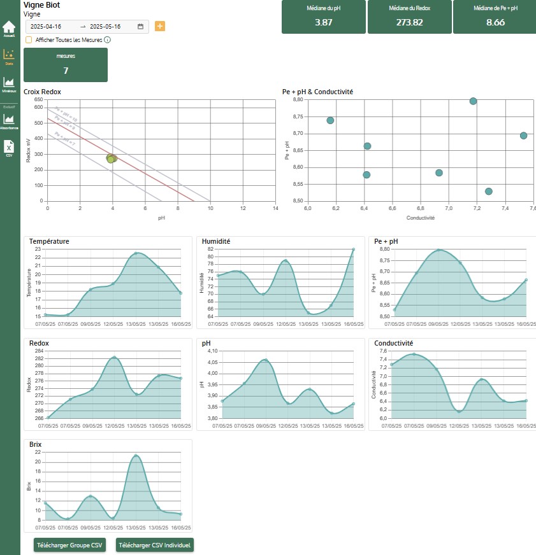The image size is (536, 555).
Task: Click the info icon beside Afficher Toutes les Mesures
Action: (108, 40)
